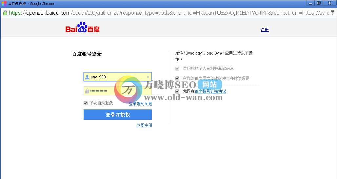Click the secure padlock icon in address bar
The width and height of the screenshot is (337, 179).
5,13
